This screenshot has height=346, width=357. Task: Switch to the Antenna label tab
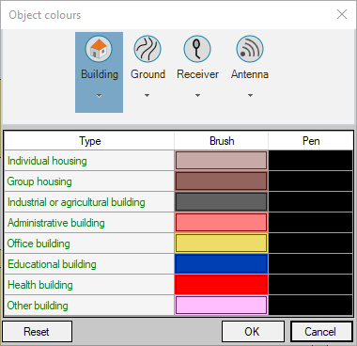(250, 74)
